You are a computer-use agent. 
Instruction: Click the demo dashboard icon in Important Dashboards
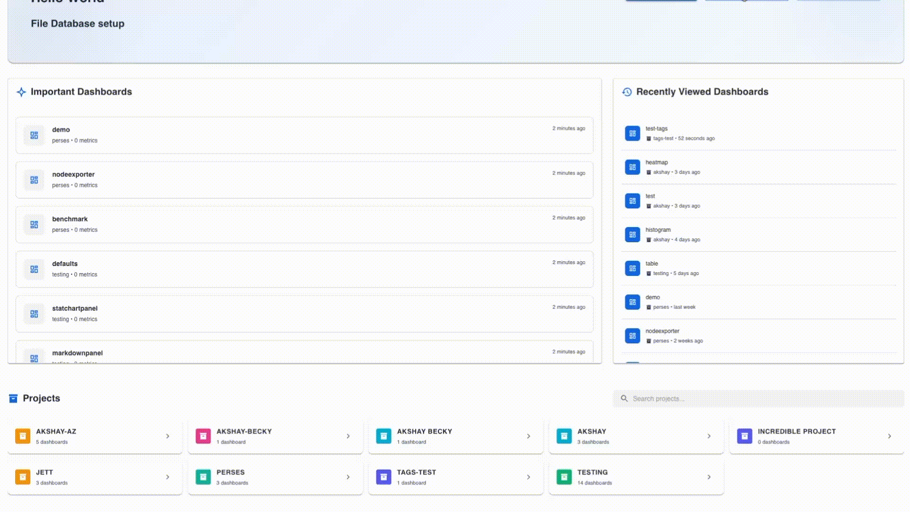coord(34,135)
